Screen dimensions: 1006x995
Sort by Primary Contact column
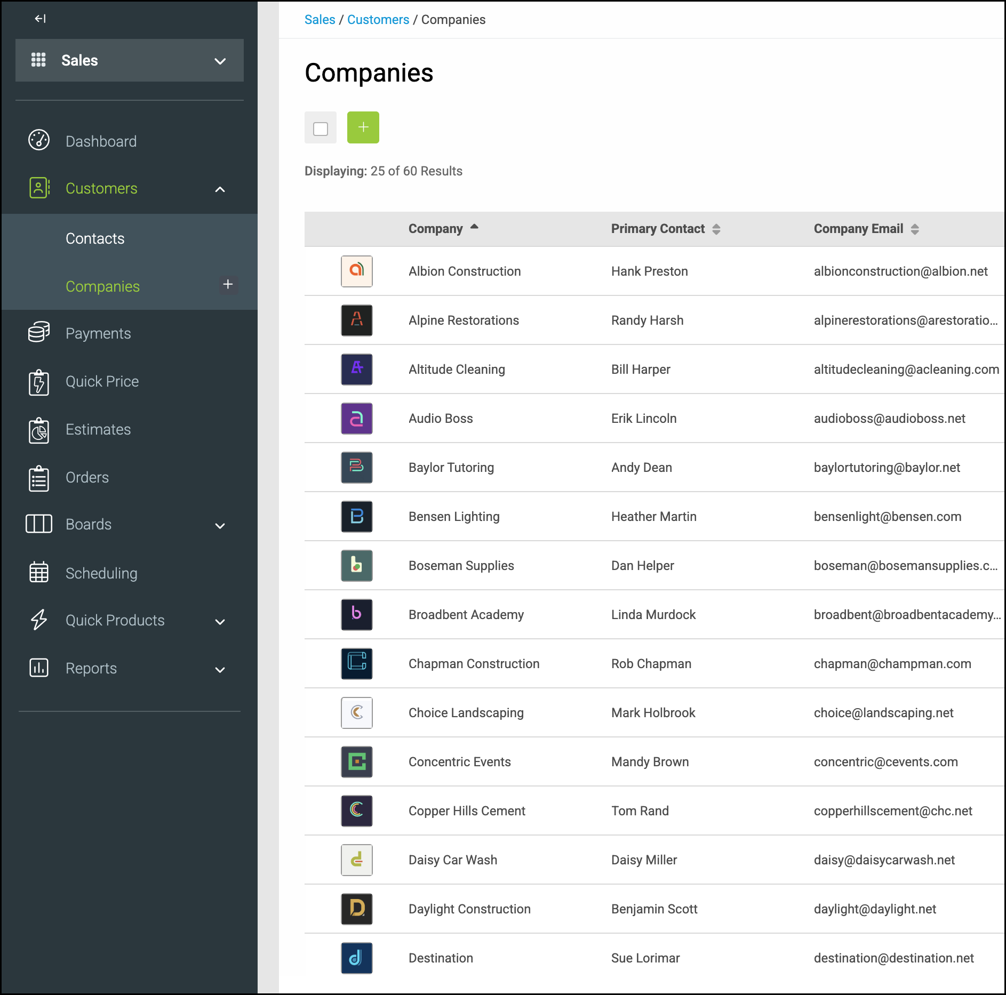pos(666,229)
